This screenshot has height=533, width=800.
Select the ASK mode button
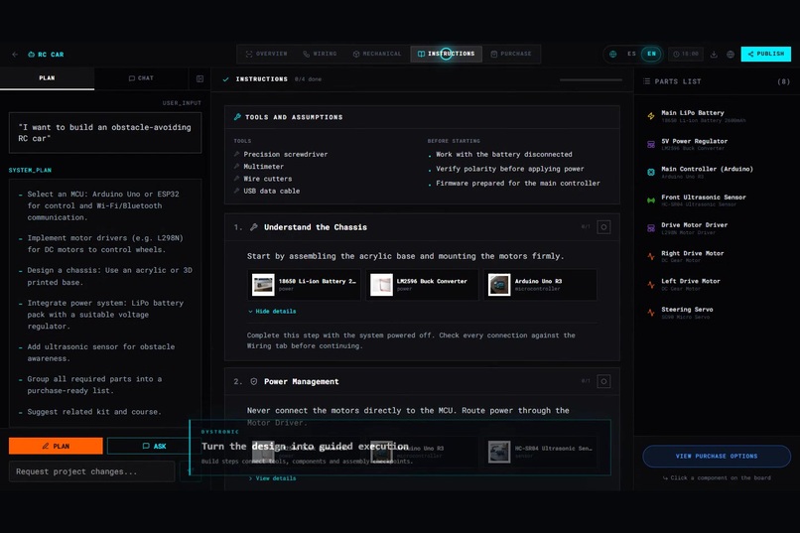(154, 446)
